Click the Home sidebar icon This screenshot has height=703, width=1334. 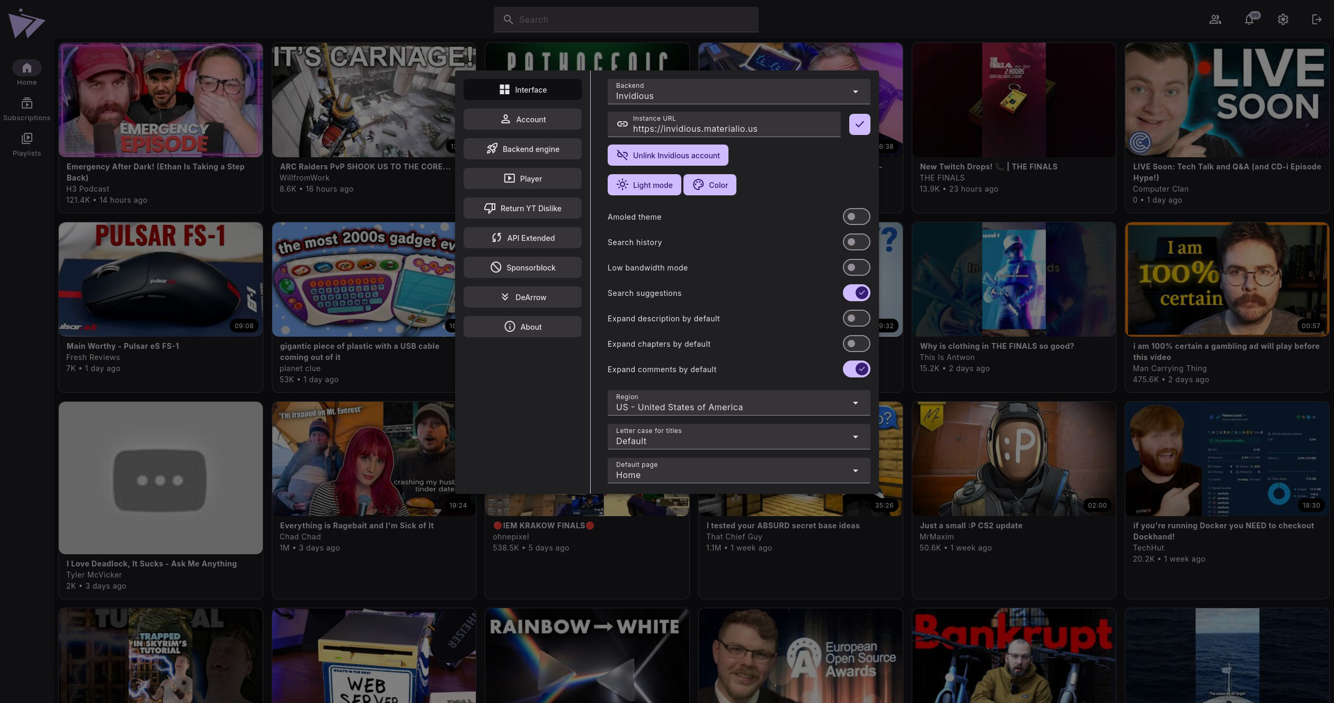point(26,68)
